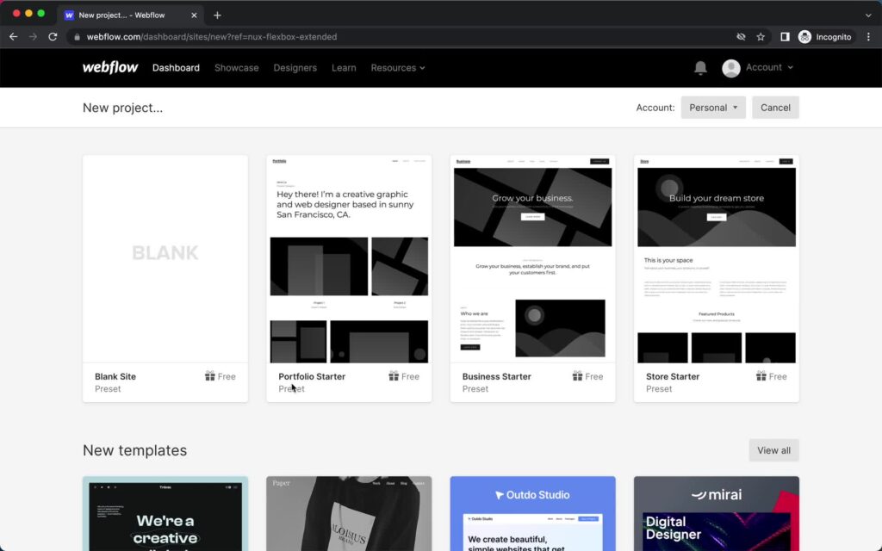
Task: Click gift icon on Portfolio Starter card
Action: point(394,376)
